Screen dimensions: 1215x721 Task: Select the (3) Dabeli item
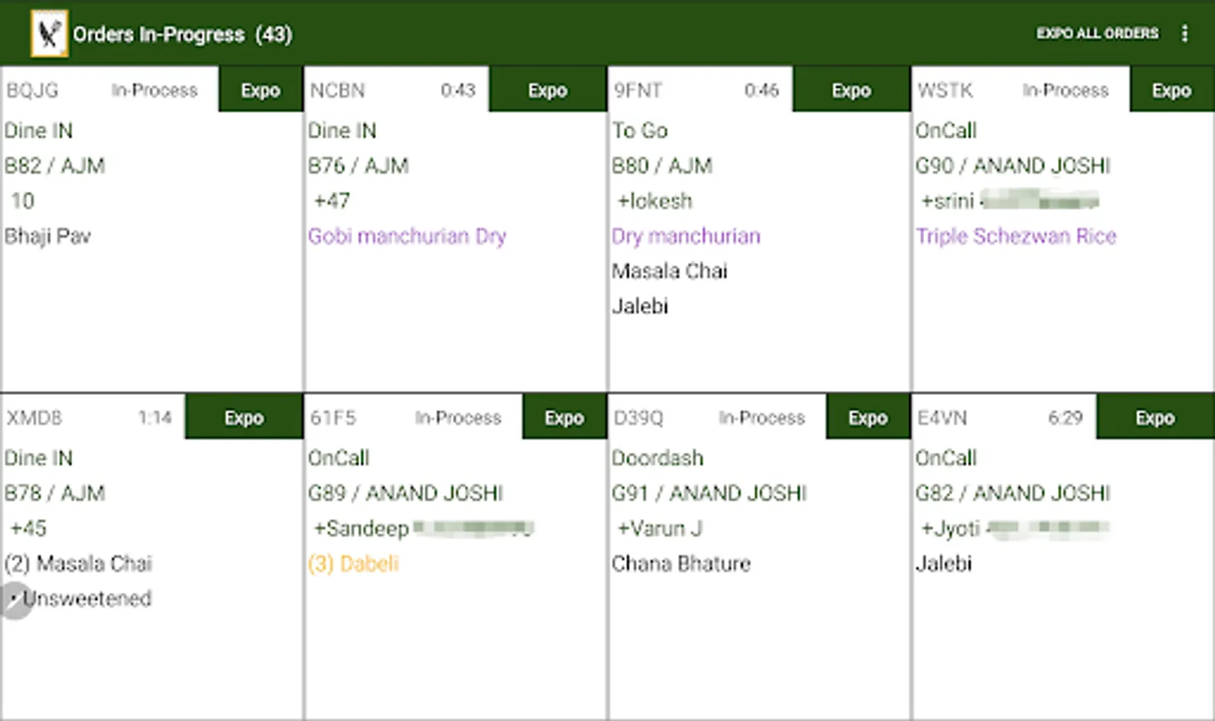pyautogui.click(x=353, y=564)
